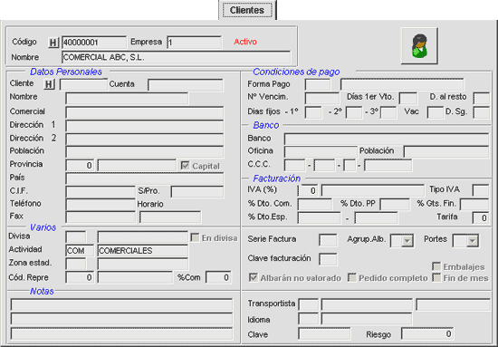Click the Dirección 2 input field

click(145, 140)
